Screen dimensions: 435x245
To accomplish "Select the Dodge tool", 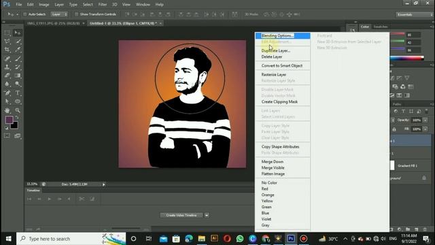I will tap(18, 84).
